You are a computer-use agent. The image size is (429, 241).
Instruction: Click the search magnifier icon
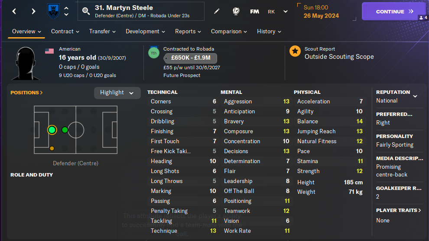86,11
